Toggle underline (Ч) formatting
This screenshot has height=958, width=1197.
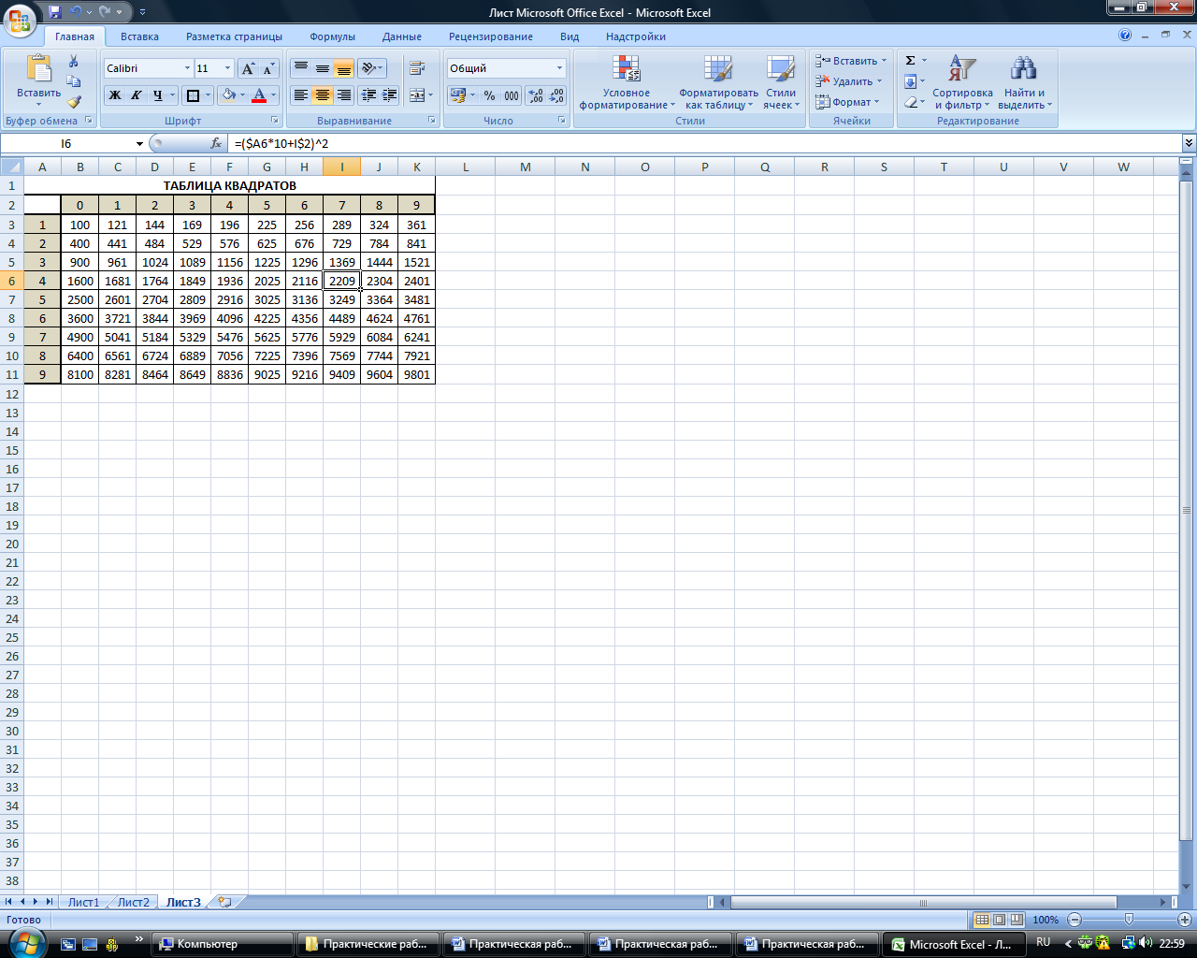tap(158, 95)
